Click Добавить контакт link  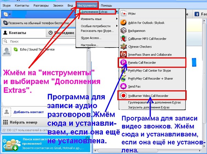click(x=29, y=112)
